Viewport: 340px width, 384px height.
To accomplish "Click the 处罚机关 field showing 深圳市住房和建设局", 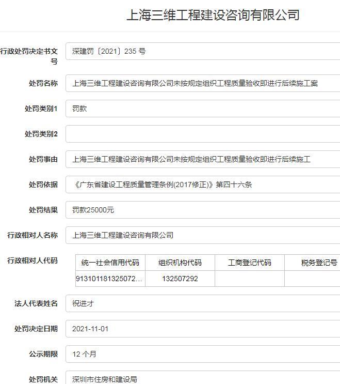I will (x=203, y=377).
